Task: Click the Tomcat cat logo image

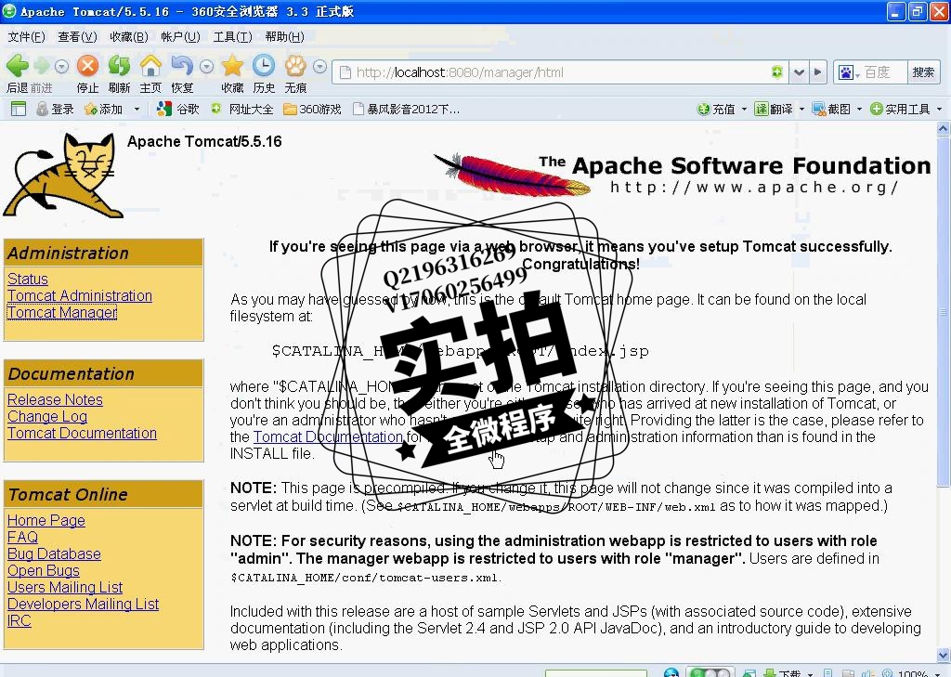Action: coord(63,176)
